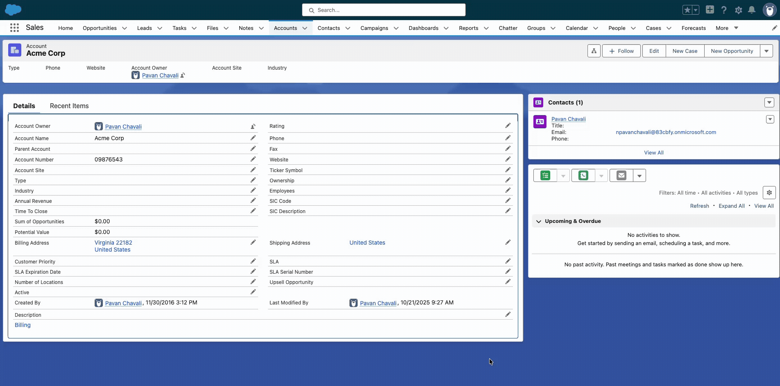Open the notifications bell
Screen dimensions: 780x386
[x=752, y=10]
